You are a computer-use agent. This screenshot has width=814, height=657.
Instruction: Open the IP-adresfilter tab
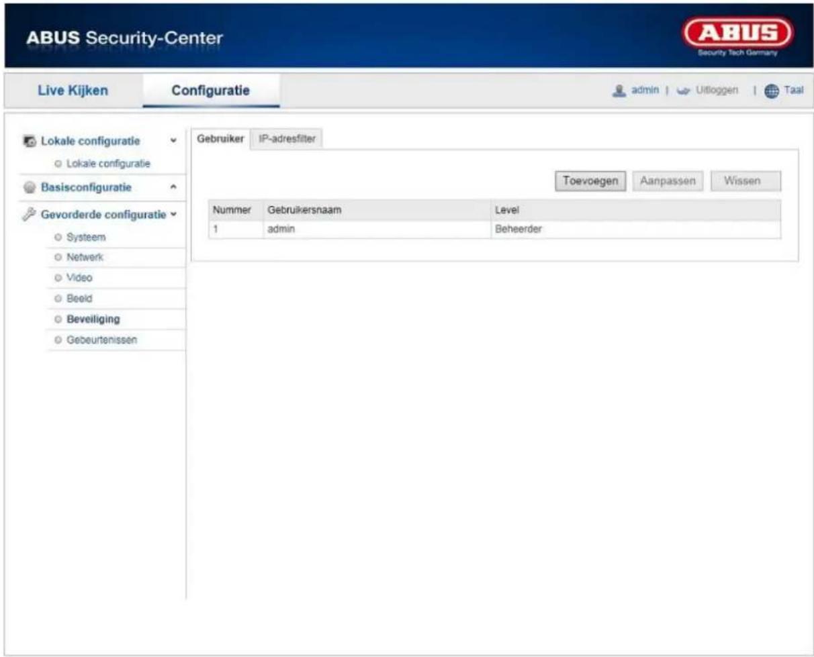(287, 138)
